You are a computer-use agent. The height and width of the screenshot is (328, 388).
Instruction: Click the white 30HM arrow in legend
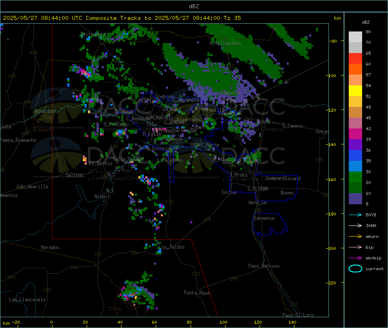[355, 225]
